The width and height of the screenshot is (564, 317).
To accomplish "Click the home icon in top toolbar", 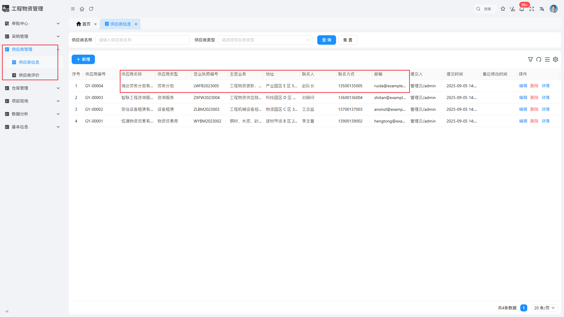I will pyautogui.click(x=82, y=9).
